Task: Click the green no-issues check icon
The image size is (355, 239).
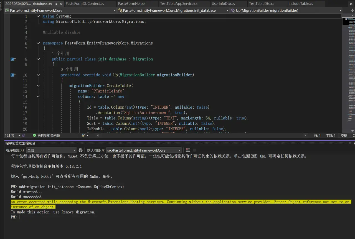Action: click(34, 135)
